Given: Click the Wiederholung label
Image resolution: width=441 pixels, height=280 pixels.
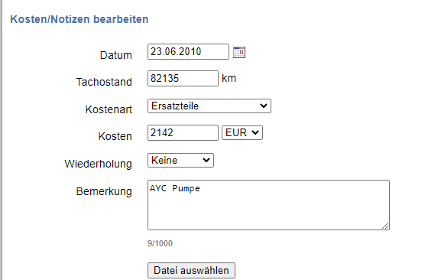Looking at the screenshot, I should [98, 164].
